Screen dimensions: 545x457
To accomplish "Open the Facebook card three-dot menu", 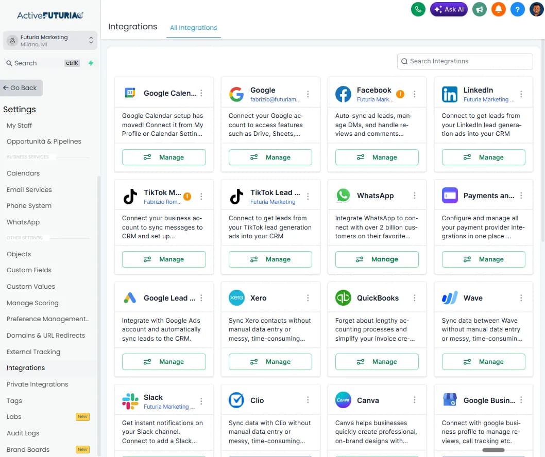I will pyautogui.click(x=414, y=94).
